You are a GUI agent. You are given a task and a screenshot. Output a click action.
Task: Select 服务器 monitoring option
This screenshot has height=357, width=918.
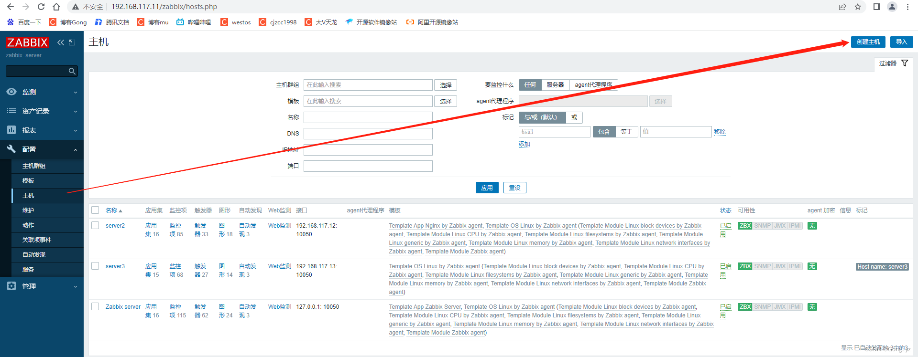tap(555, 85)
